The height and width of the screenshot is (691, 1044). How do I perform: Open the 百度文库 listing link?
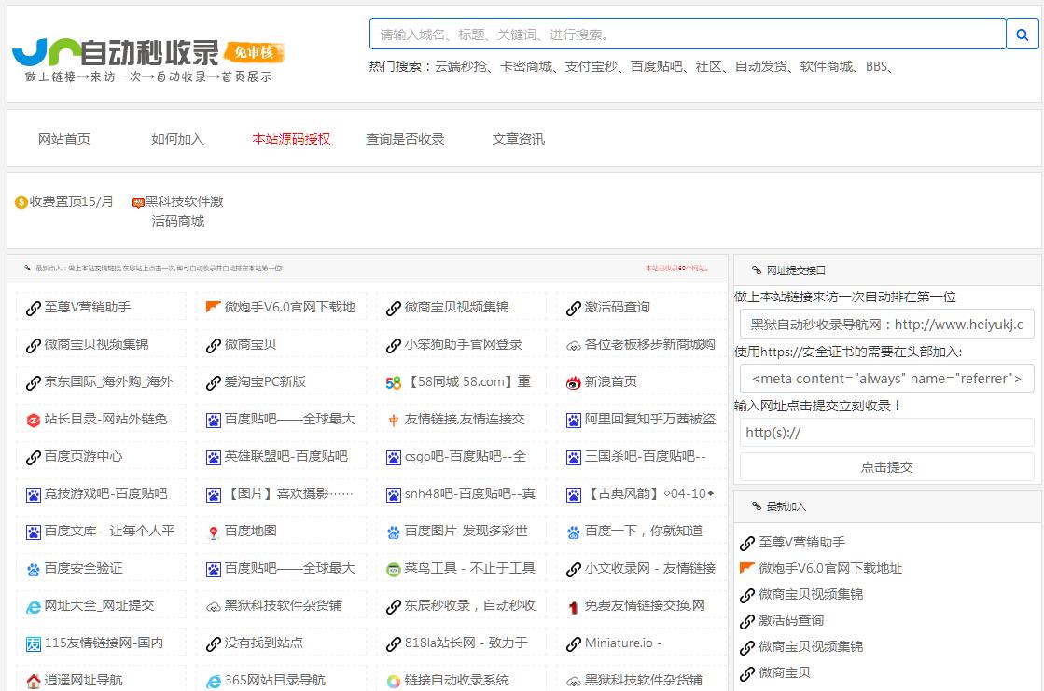(109, 531)
